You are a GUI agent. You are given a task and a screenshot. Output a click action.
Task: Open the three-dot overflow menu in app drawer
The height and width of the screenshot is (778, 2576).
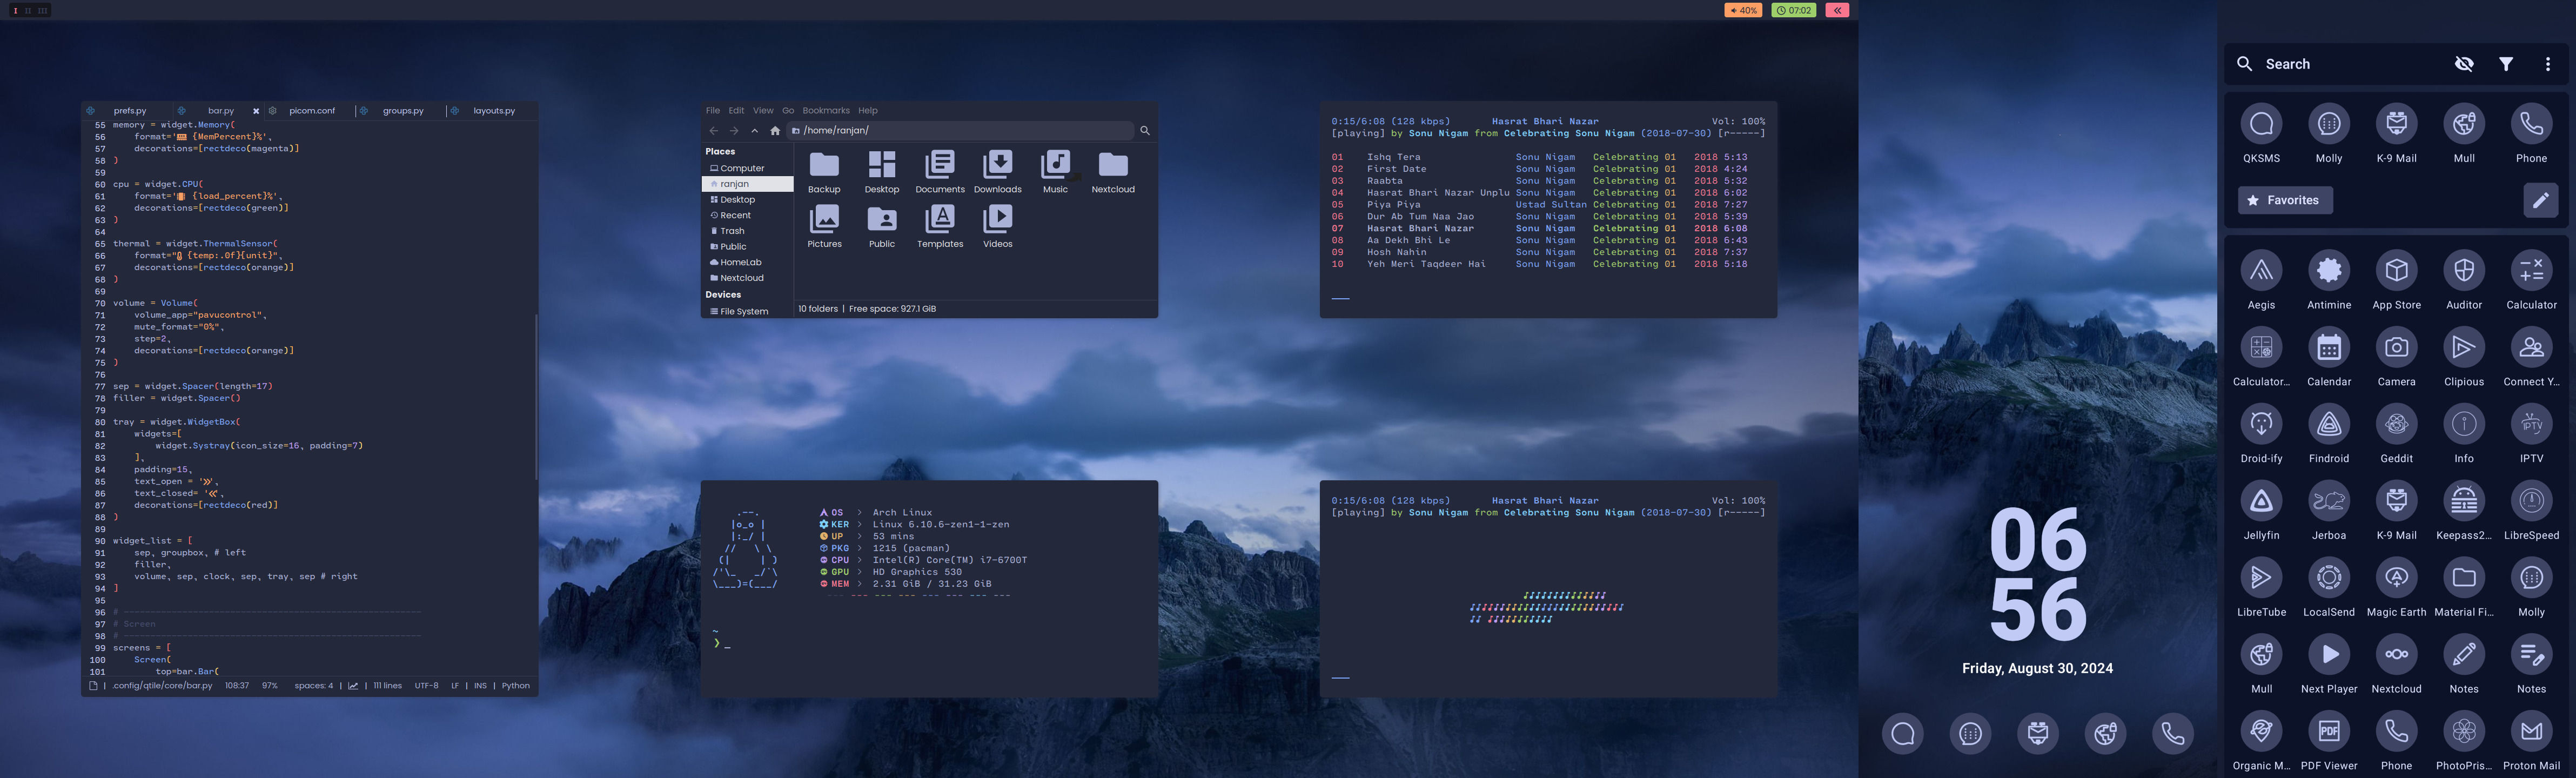pyautogui.click(x=2547, y=64)
